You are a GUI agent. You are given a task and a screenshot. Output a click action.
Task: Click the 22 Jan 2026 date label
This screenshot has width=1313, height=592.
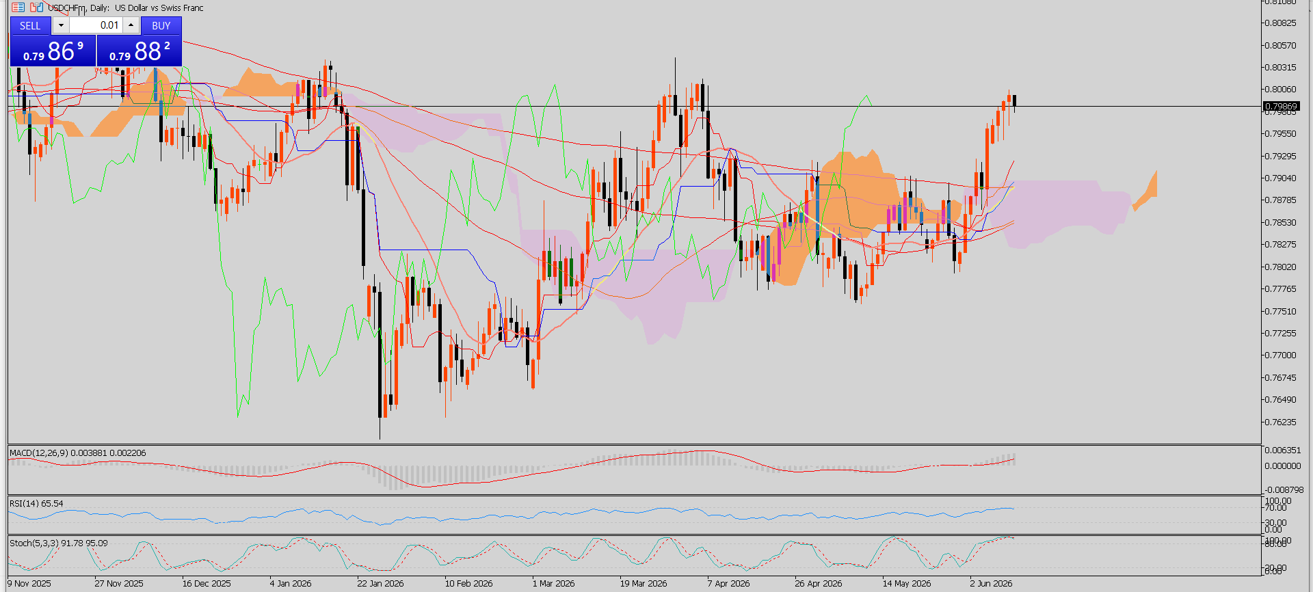tap(380, 583)
